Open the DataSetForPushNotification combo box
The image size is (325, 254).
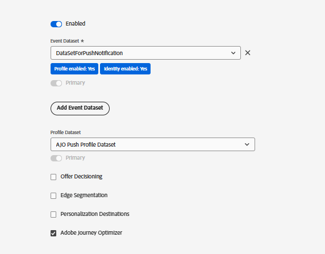[145, 53]
